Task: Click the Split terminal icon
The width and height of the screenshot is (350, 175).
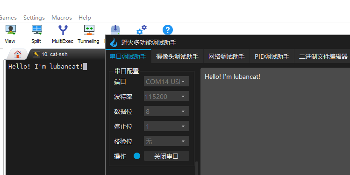Action: click(36, 34)
